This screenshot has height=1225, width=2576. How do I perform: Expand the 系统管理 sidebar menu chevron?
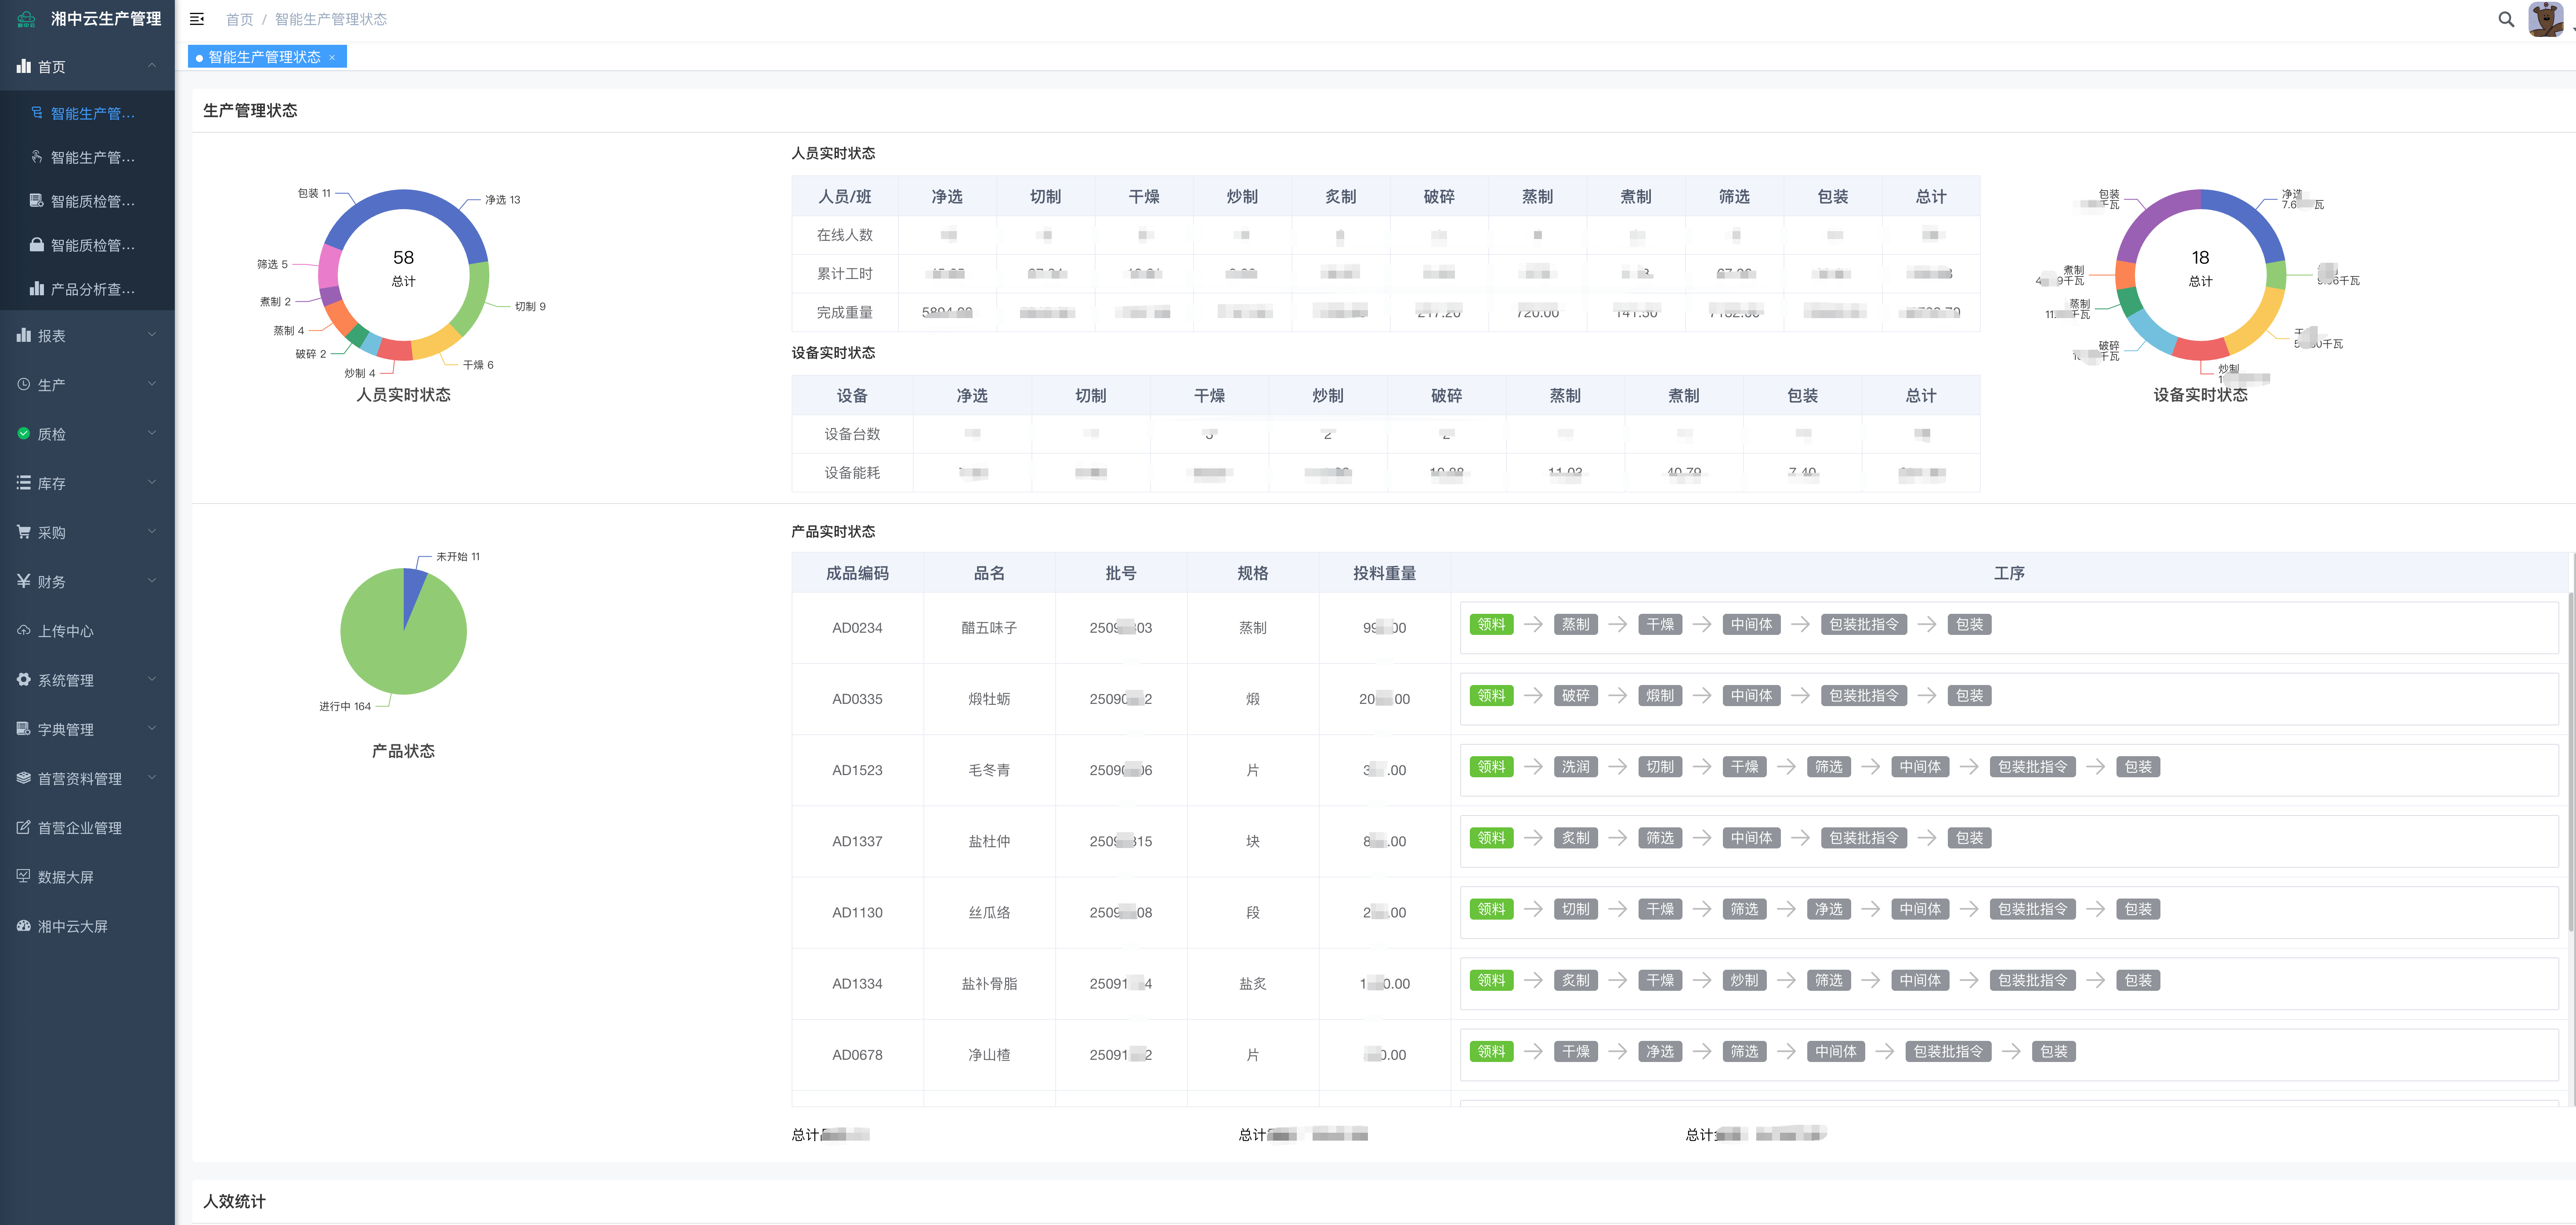coord(152,679)
